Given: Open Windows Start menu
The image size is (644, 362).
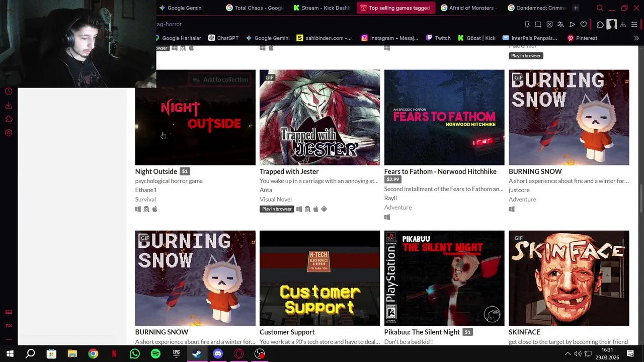Looking at the screenshot, I should [x=10, y=354].
